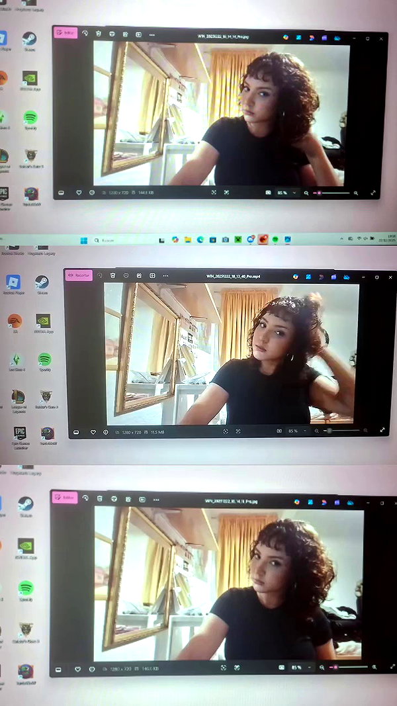Delete the photo in the bottom Photos window
This screenshot has height=706, width=397.
tap(100, 498)
